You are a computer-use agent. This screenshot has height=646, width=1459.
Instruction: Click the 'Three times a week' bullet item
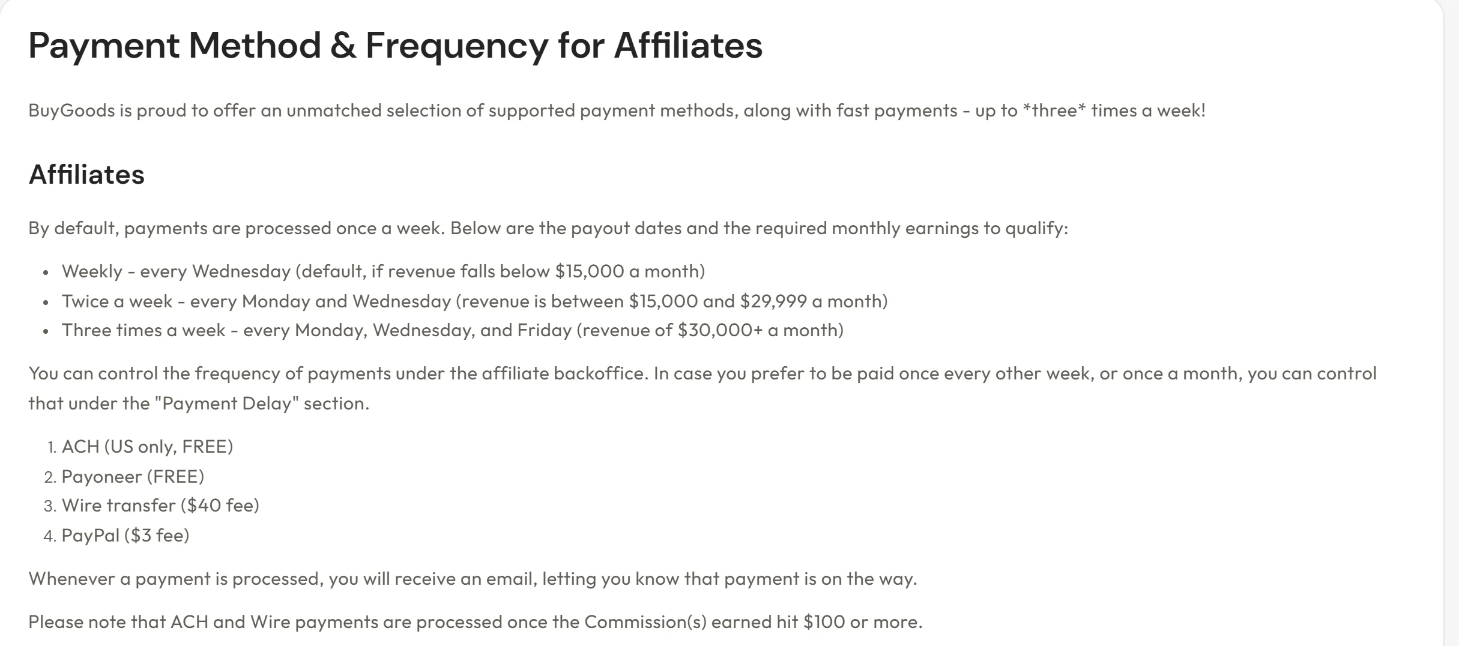click(452, 330)
